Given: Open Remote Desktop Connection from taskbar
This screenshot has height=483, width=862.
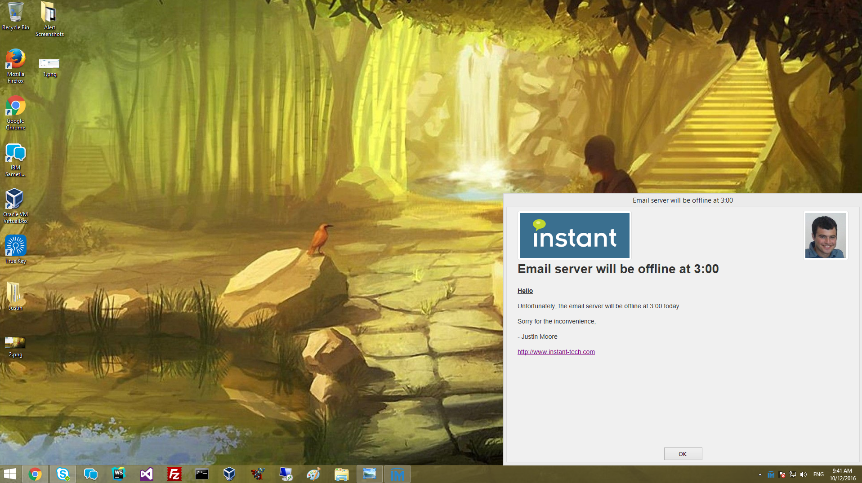Looking at the screenshot, I should click(286, 474).
